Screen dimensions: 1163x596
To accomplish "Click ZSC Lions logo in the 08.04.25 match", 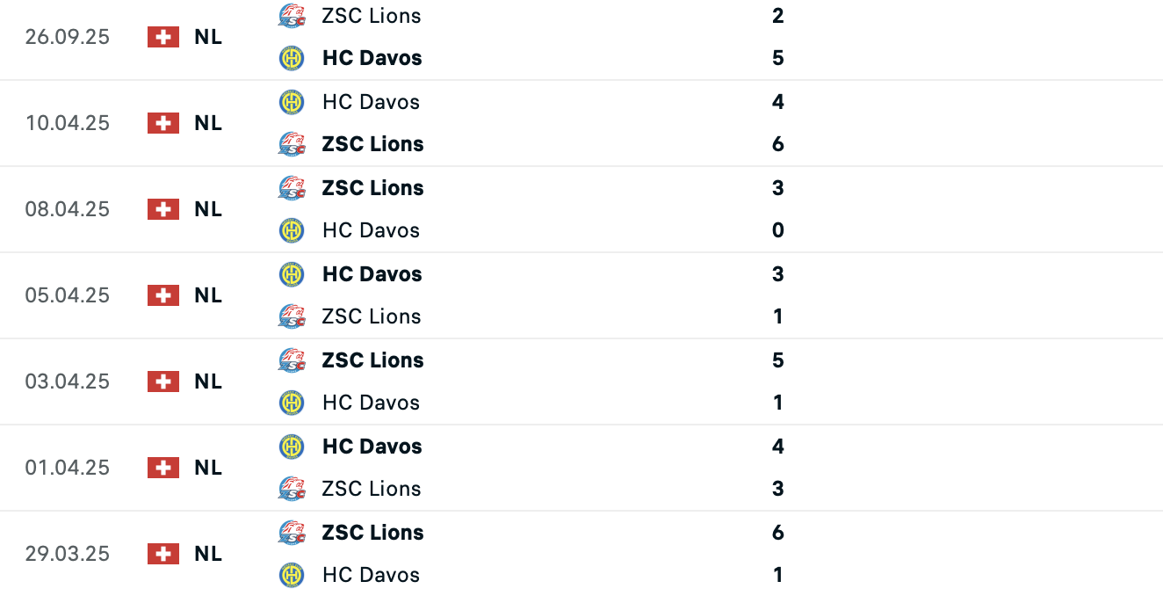I will (292, 188).
